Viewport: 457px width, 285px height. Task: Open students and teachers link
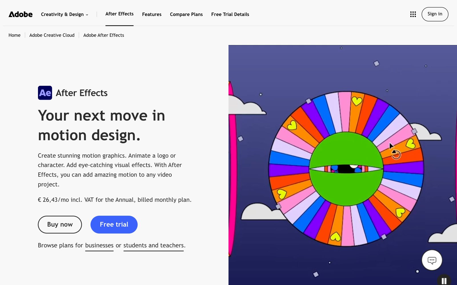154,245
